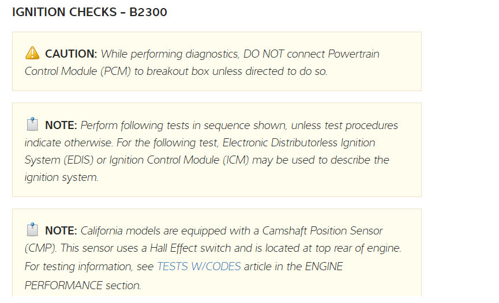Viewport: 499px width, 303px height.
Task: Click the bold CAUTION: label
Action: 71,54
